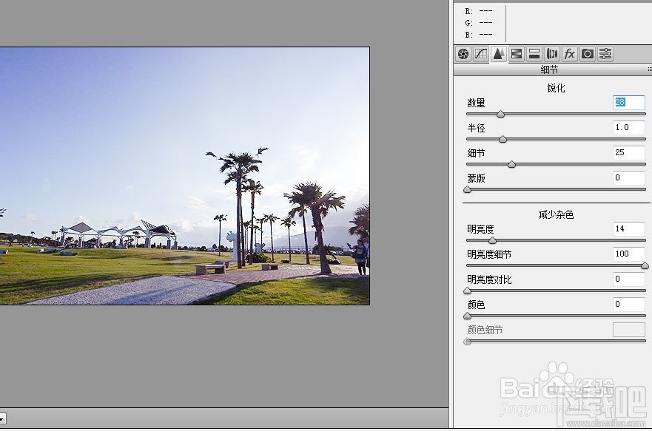Edit the Luminance Contrast (明亮度对比) value field
Screen dimensions: 652x431
click(x=628, y=279)
